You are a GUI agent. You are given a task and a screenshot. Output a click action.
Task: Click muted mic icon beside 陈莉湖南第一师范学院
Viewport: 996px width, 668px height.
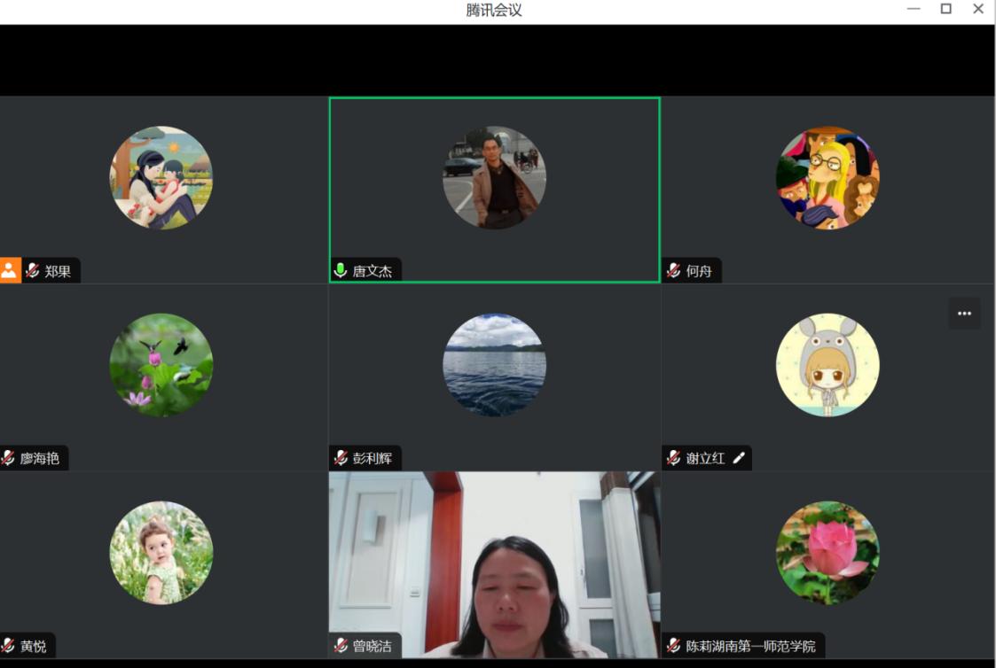coord(674,646)
